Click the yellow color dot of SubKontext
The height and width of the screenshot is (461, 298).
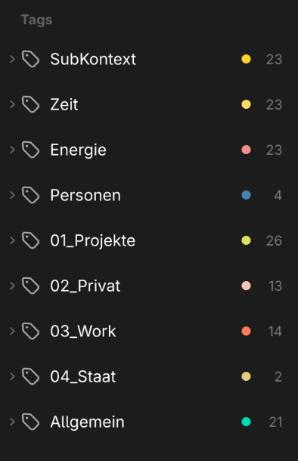pos(247,59)
